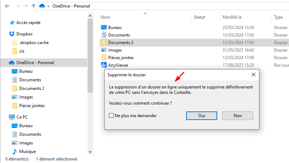Open the Pièces jointes folder in file list
The image size is (289, 163).
point(121,58)
